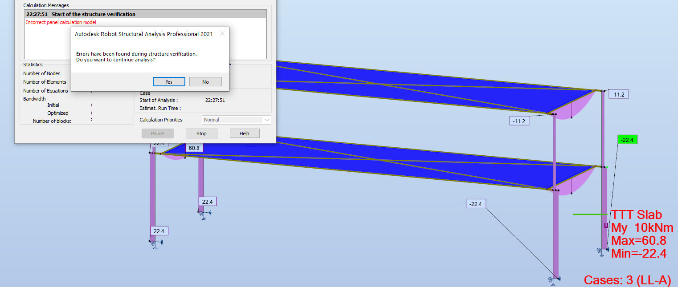Click the 'Max=60.8' legend text

point(638,241)
